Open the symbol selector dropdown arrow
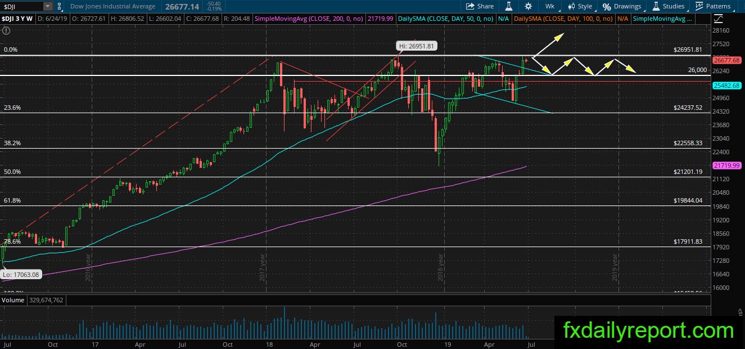The width and height of the screenshot is (745, 349). [x=47, y=6]
